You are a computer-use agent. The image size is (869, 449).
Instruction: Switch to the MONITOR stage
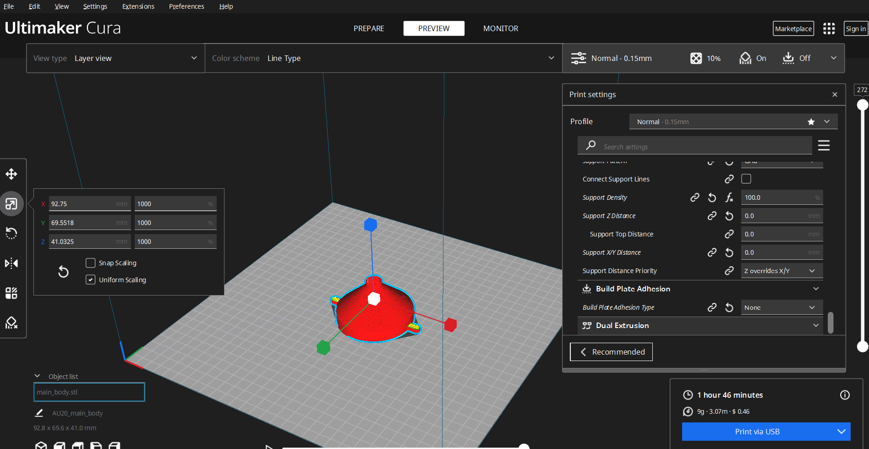pyautogui.click(x=501, y=28)
